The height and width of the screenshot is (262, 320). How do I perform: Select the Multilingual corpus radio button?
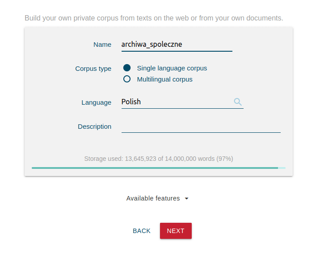[127, 79]
